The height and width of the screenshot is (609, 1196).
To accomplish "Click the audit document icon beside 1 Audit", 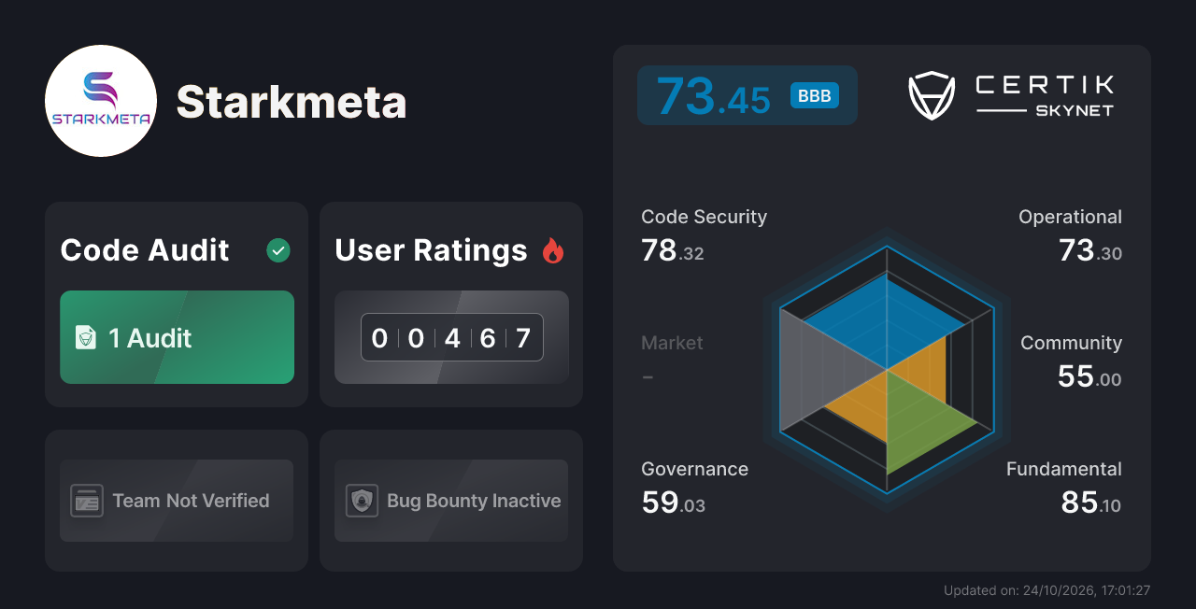I will pos(86,337).
